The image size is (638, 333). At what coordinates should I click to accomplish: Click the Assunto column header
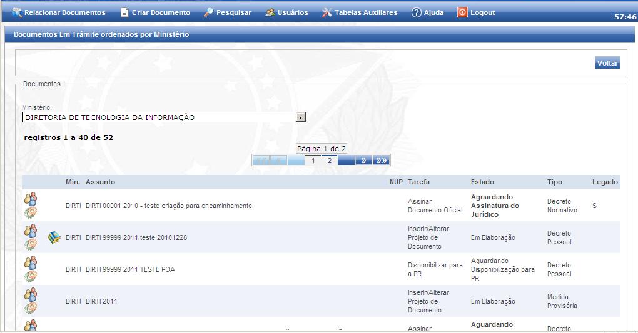100,182
